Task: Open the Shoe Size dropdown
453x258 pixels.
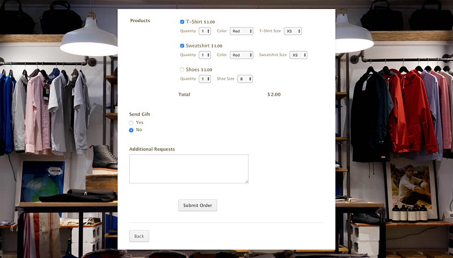Action: tap(245, 79)
